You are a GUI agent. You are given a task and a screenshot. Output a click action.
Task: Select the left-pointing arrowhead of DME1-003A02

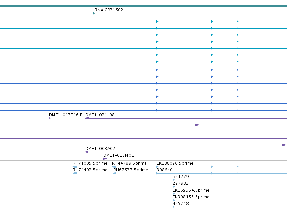click(x=87, y=152)
